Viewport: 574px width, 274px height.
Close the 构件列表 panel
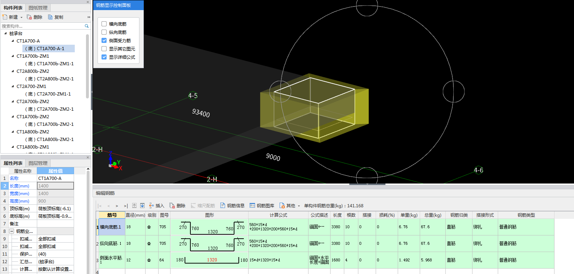coord(88,2)
